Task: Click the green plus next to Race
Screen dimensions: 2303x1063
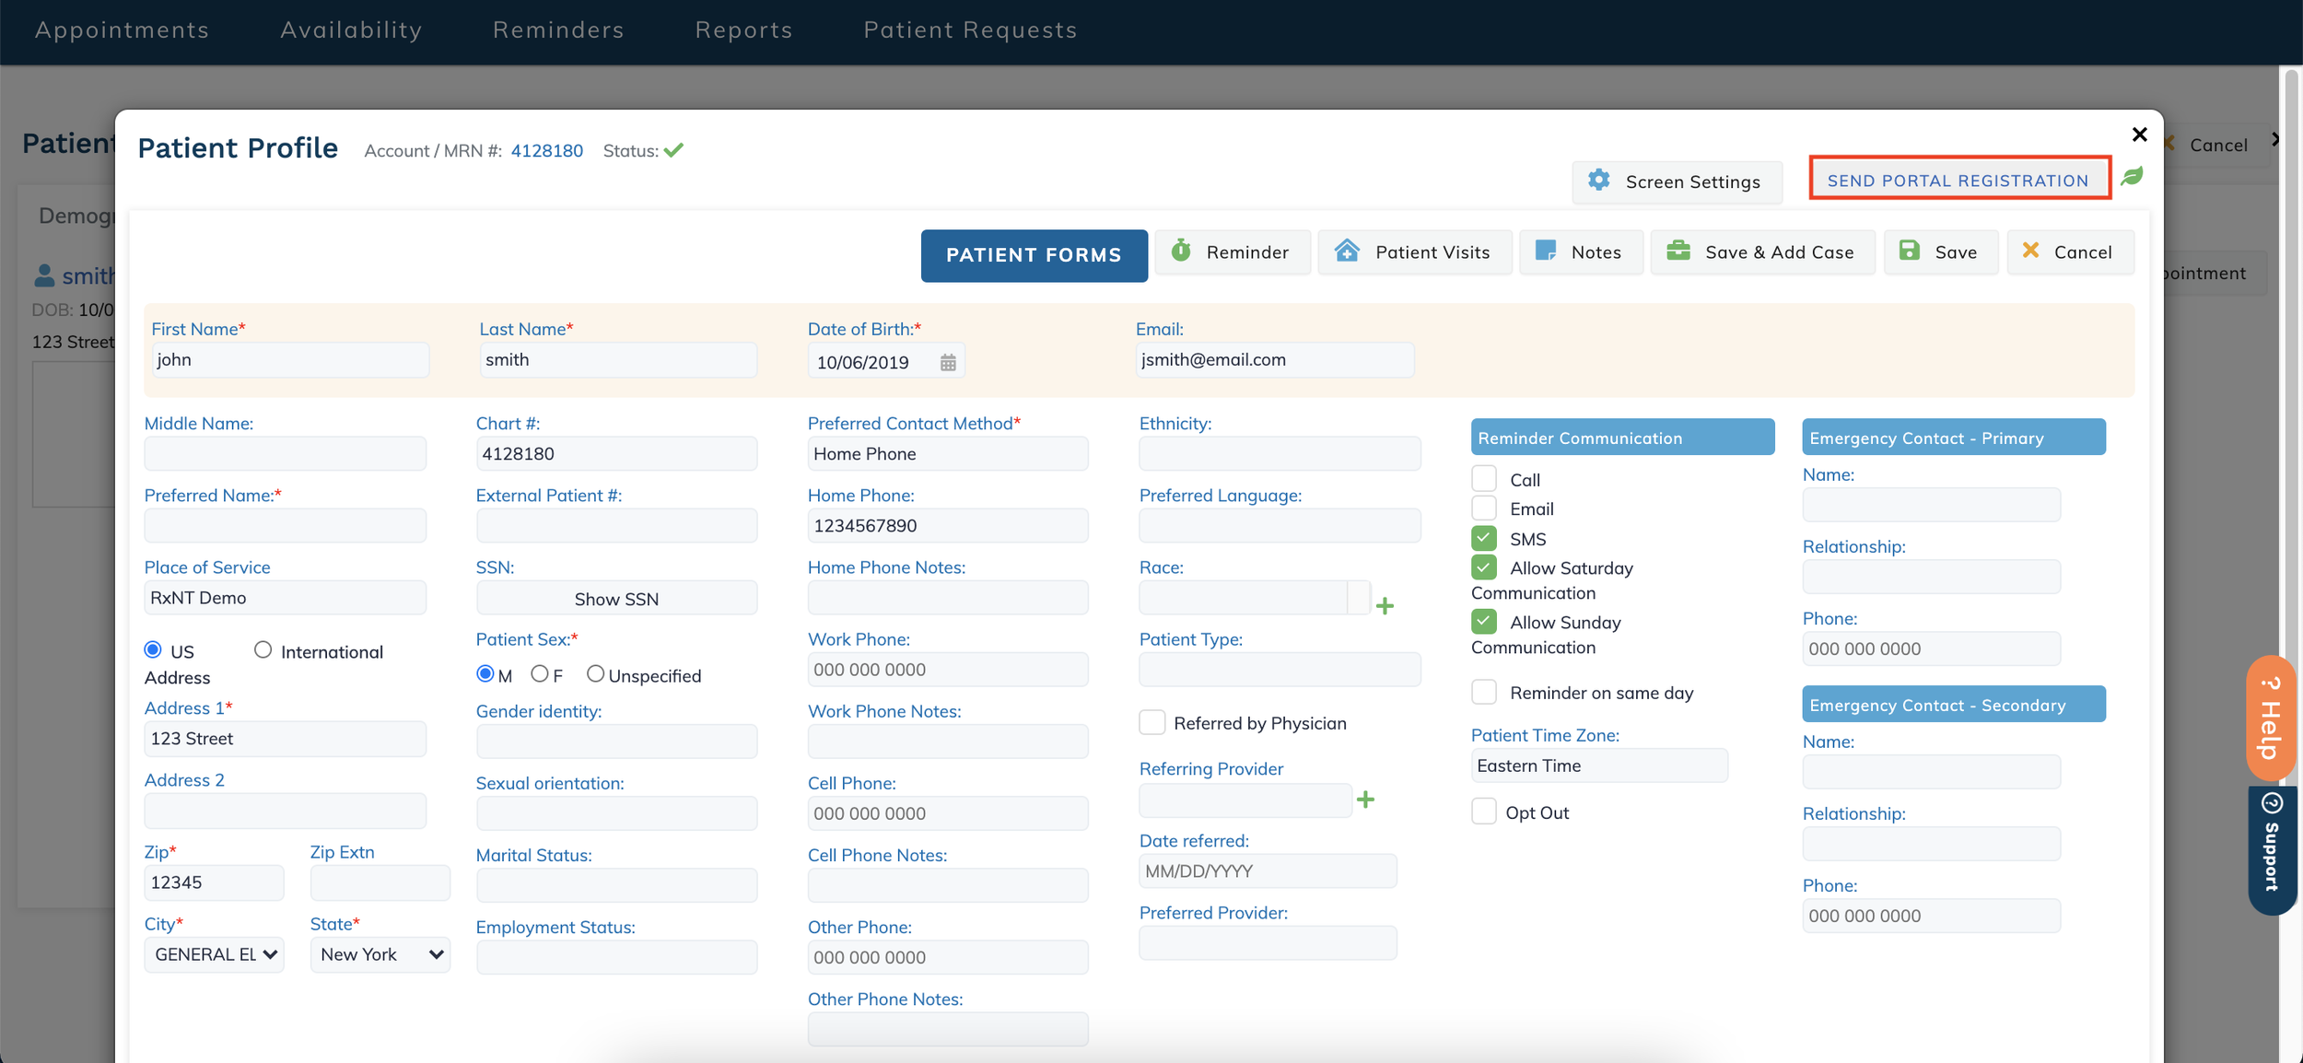Action: 1385,606
